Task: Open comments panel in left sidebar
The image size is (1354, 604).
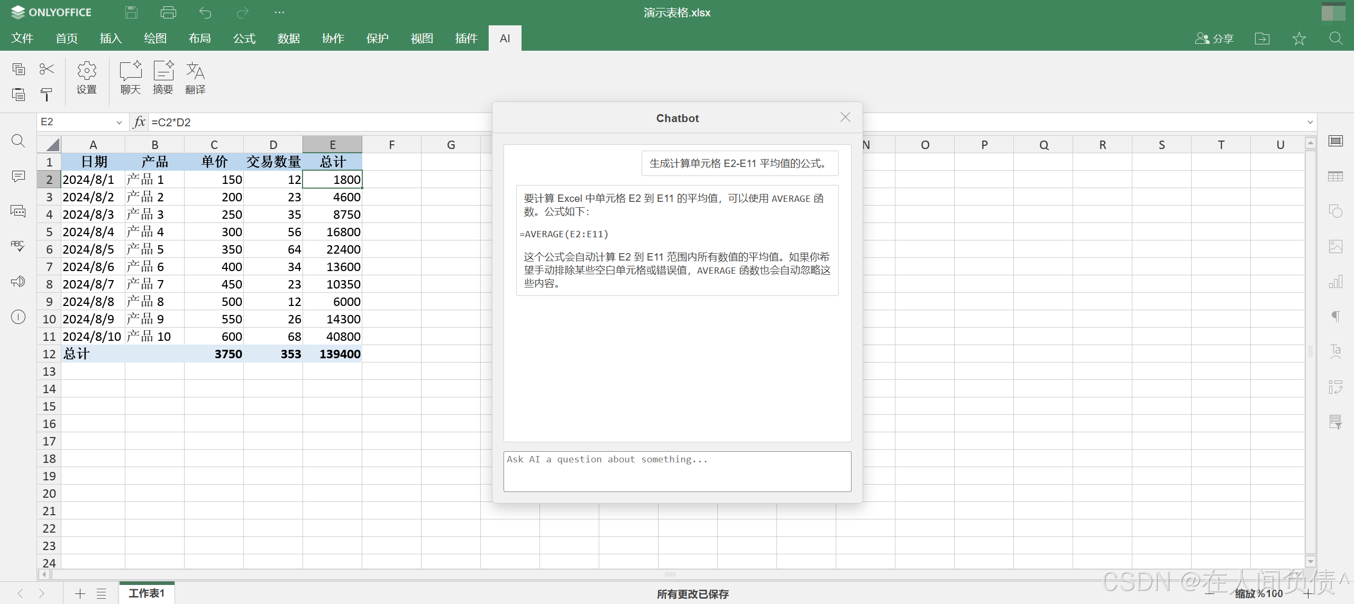Action: (x=18, y=176)
